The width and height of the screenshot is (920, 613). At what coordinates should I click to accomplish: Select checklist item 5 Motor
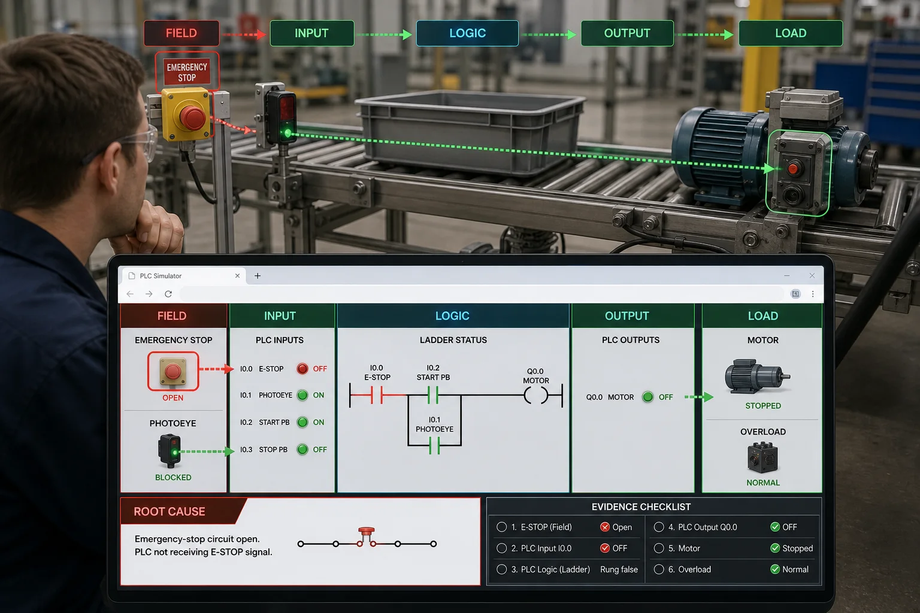click(659, 548)
